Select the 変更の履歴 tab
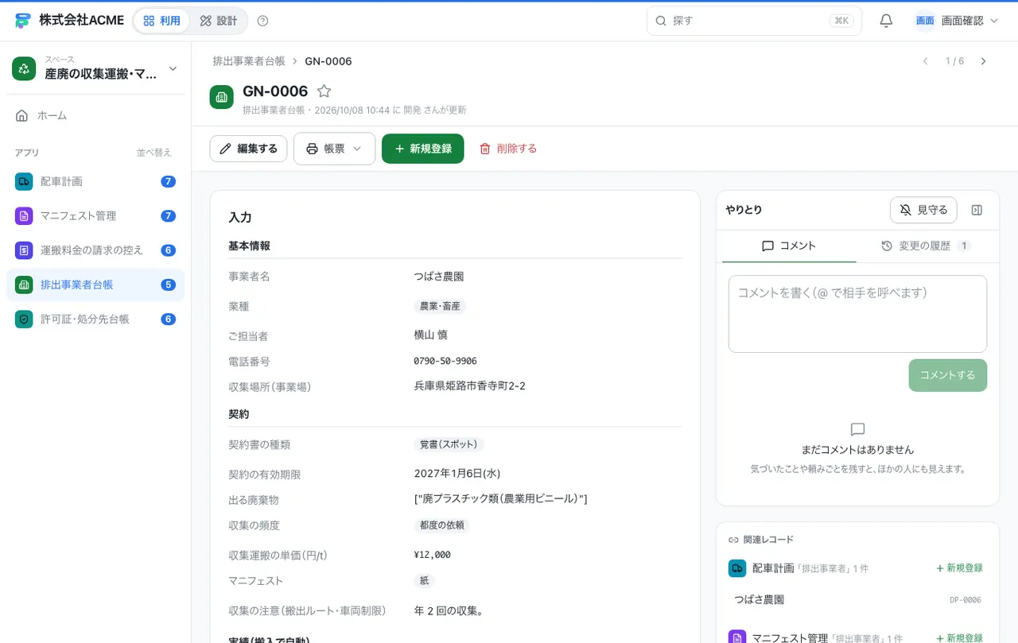 click(926, 246)
